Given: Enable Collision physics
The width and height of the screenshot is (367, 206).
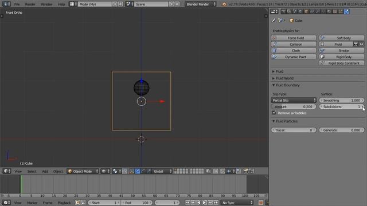Looking at the screenshot, I should [294, 44].
